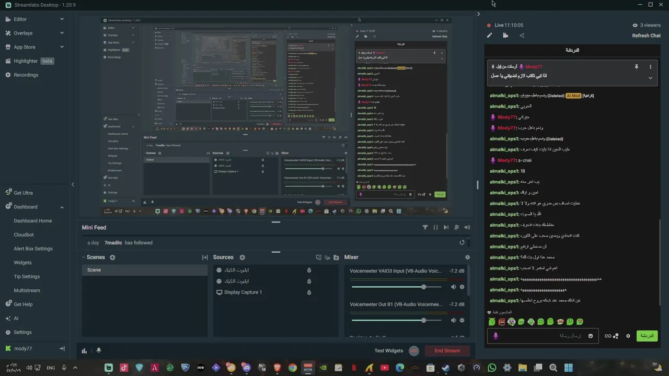Click the logout icon beside mody77
The image size is (669, 376).
(x=62, y=348)
